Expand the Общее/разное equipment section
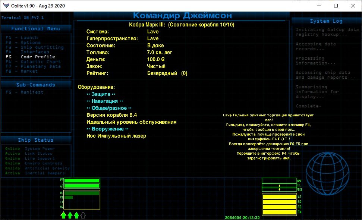The image size is (362, 220). 109,108
